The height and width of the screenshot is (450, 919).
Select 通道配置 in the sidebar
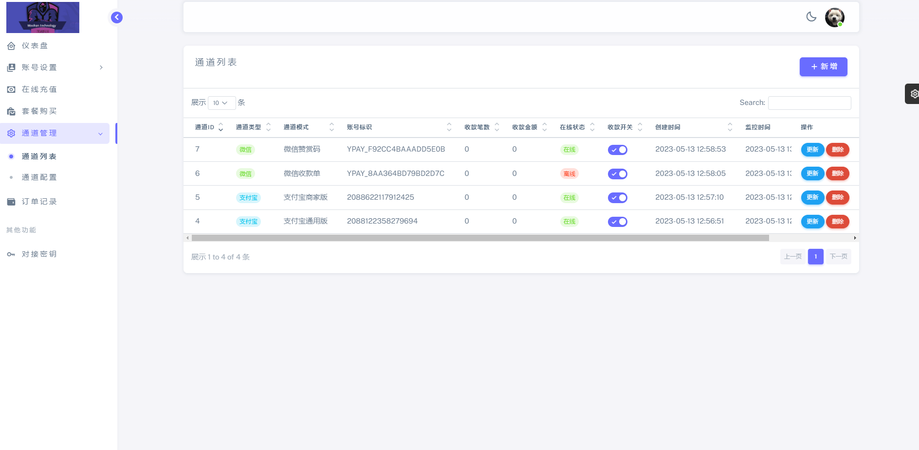click(39, 177)
